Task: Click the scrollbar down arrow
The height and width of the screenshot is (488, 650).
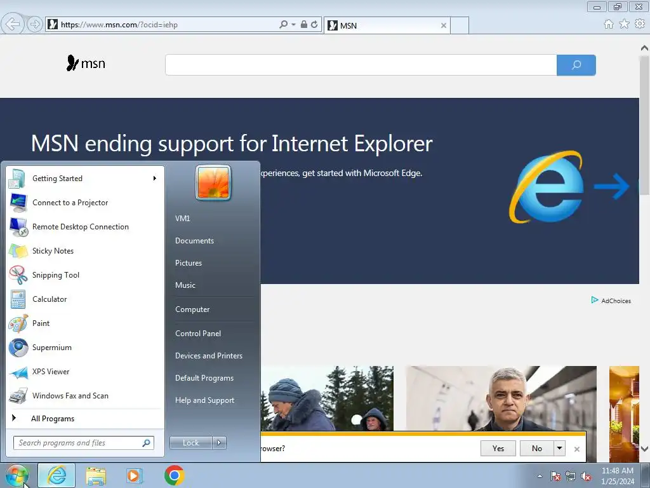Action: [644, 449]
